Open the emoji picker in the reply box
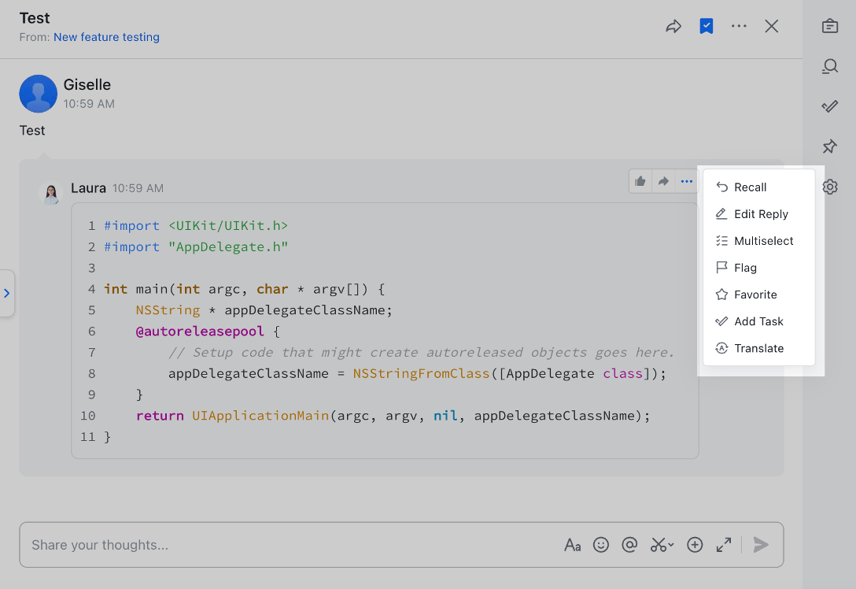 601,544
